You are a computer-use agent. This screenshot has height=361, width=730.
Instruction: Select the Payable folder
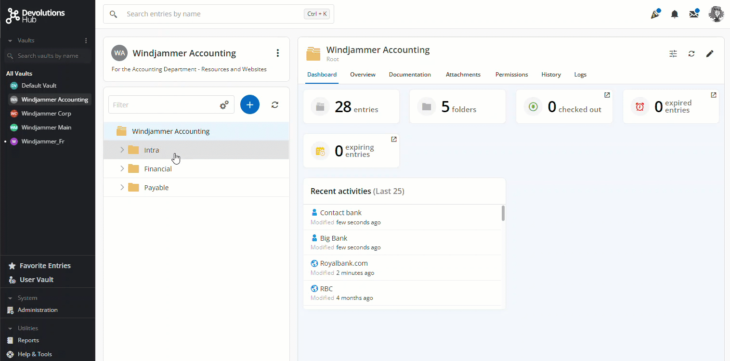196,188
